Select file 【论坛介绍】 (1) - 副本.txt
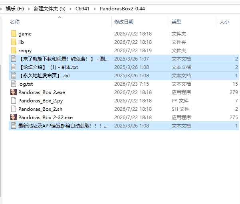The height and width of the screenshot is (204, 240). 48,67
